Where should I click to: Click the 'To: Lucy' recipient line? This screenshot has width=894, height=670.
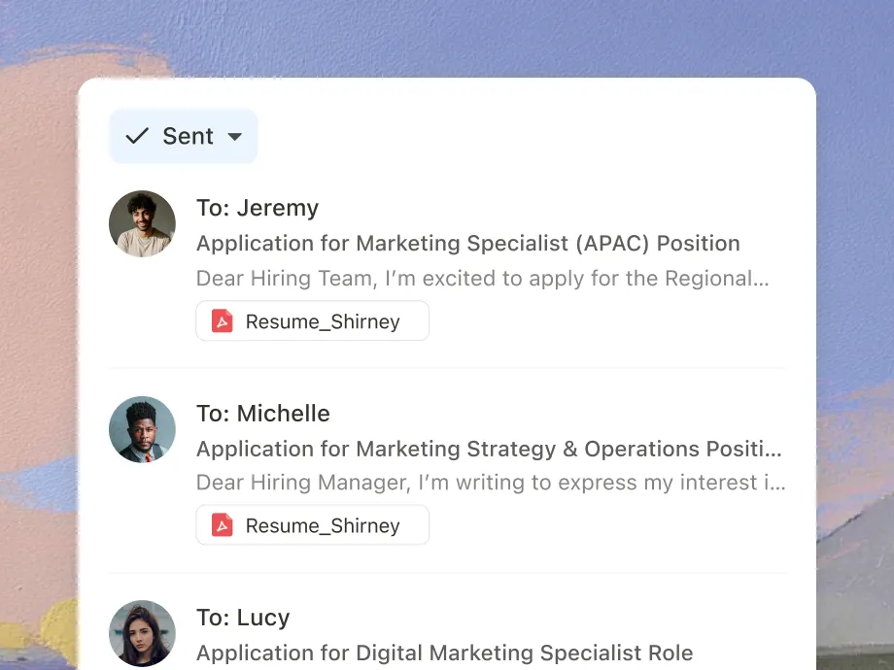(243, 618)
